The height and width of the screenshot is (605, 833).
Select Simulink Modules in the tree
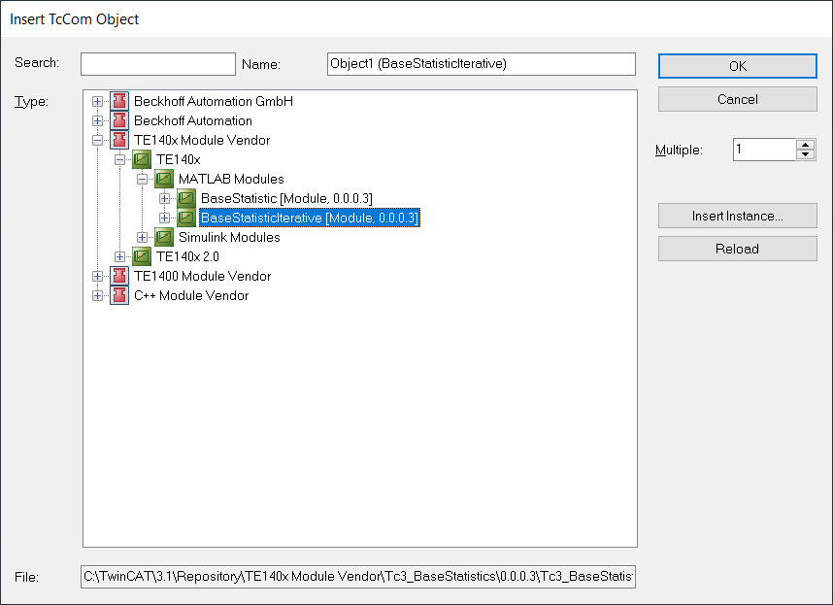click(x=229, y=237)
